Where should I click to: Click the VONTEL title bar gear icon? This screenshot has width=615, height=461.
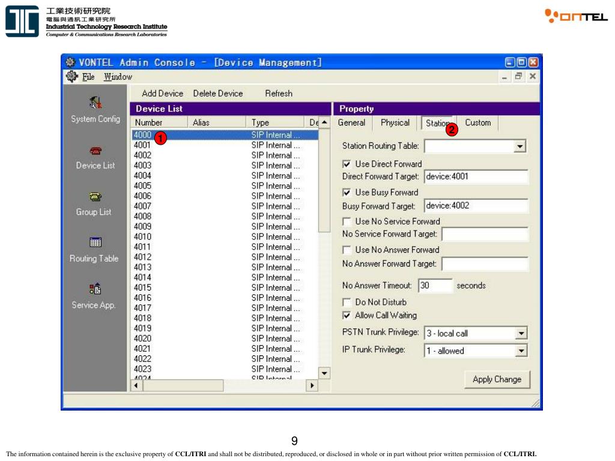71,62
